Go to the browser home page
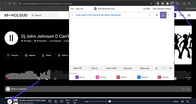The image size is (196, 104). 14,4
